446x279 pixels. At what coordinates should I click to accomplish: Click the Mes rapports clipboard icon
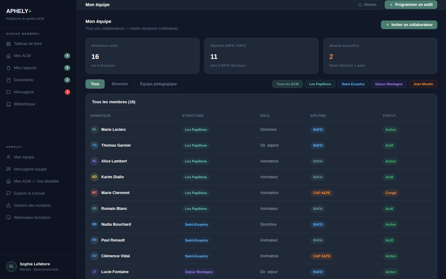click(8, 68)
